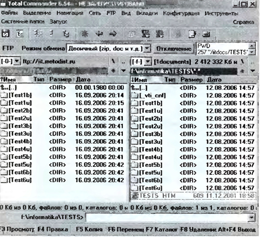Click the FTP log scroll up arrow
Viewport: 260px width, 237px height.
pos(252,46)
